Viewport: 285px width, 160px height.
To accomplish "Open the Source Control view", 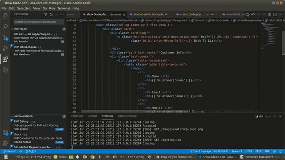I will pyautogui.click(x=5, y=37).
